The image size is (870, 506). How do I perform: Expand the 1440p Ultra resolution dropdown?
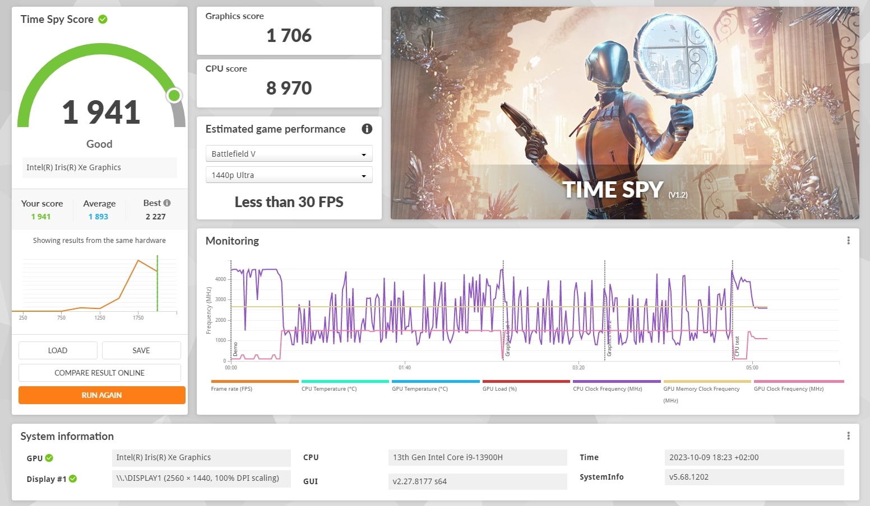point(289,175)
